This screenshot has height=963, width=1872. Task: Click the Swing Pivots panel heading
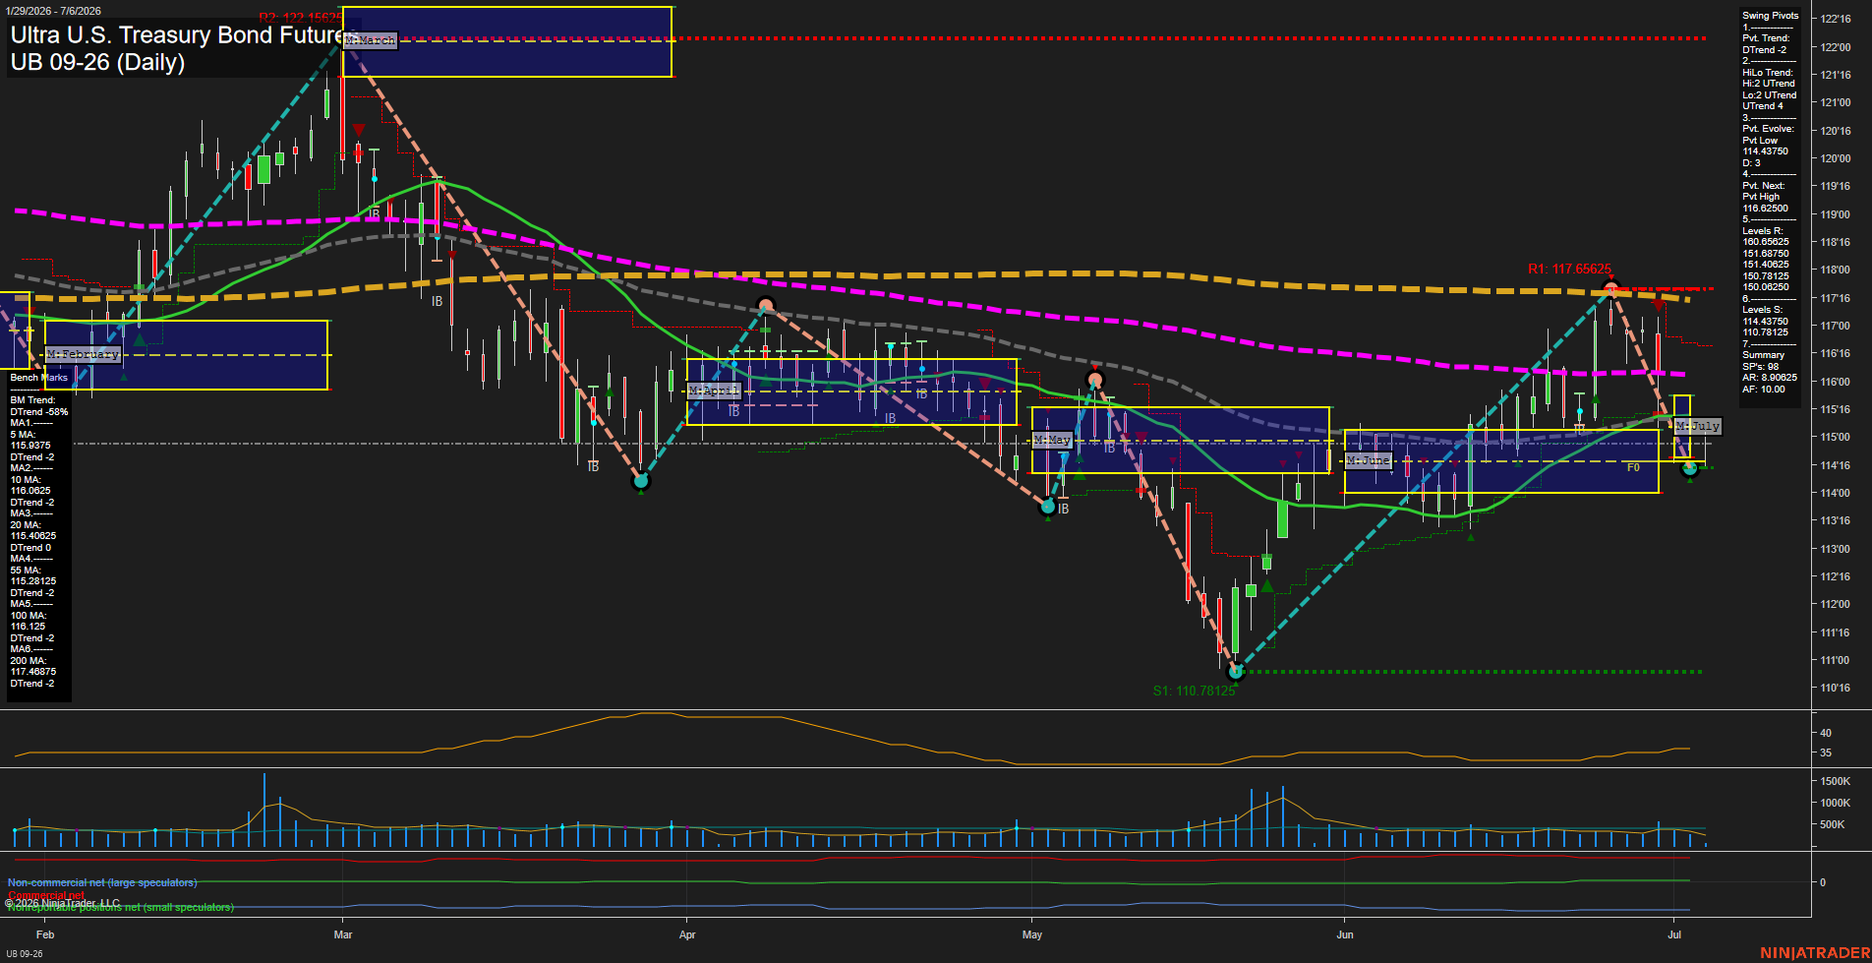(1770, 16)
